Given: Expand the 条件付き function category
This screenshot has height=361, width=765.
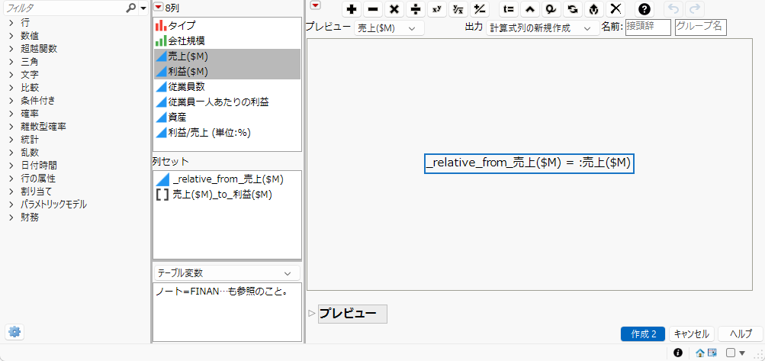Looking at the screenshot, I should [x=11, y=101].
